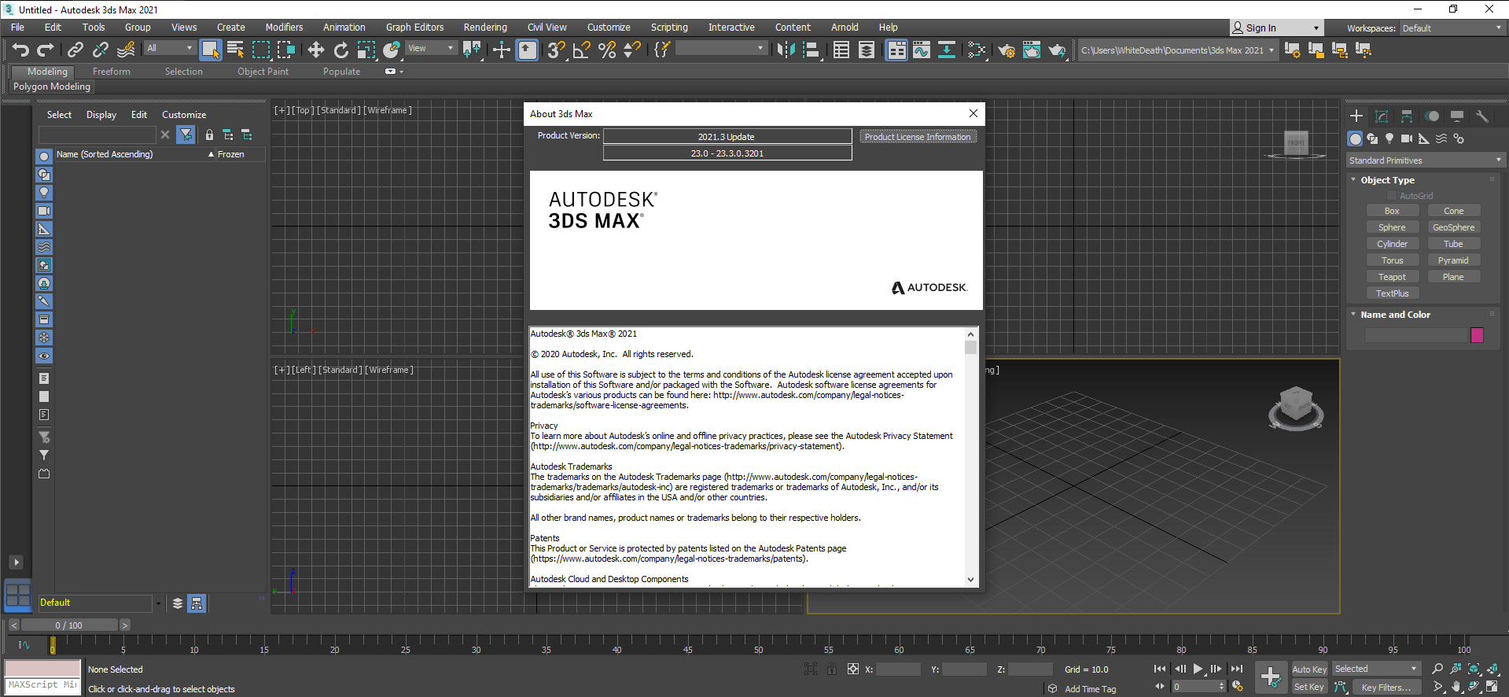Click the time slider 0 / 100 handle
1509x697 pixels.
[69, 625]
